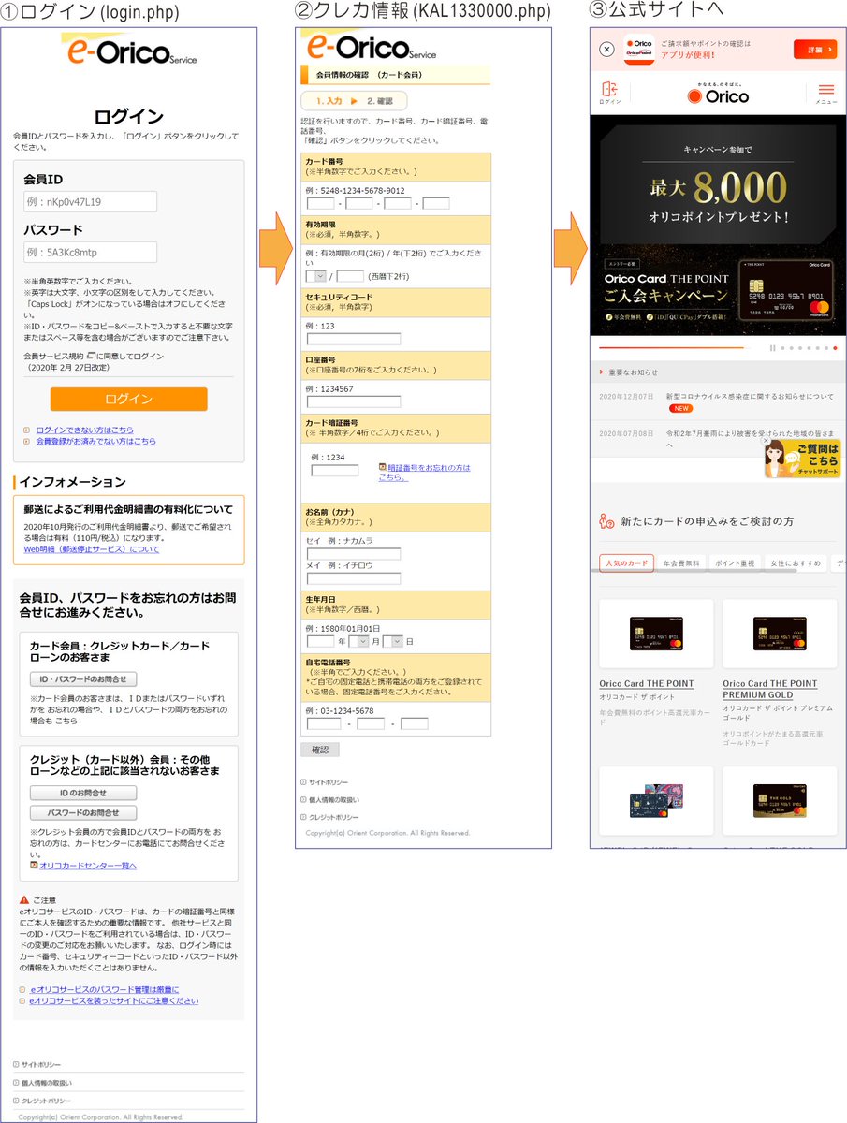
Task: Click the パスワードのお問合せ button
Action: click(x=83, y=812)
